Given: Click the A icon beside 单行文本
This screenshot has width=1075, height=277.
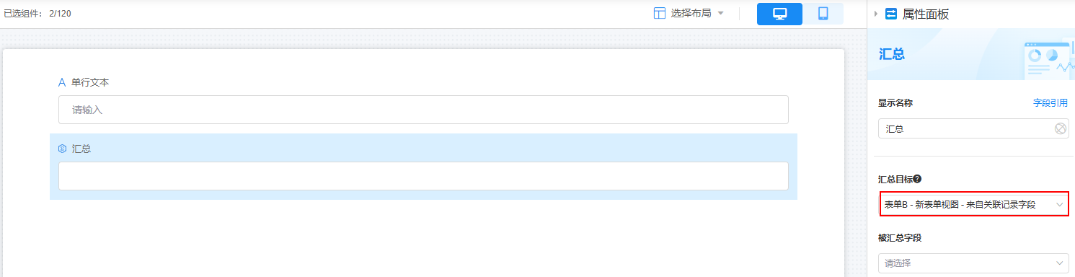Looking at the screenshot, I should tap(62, 82).
